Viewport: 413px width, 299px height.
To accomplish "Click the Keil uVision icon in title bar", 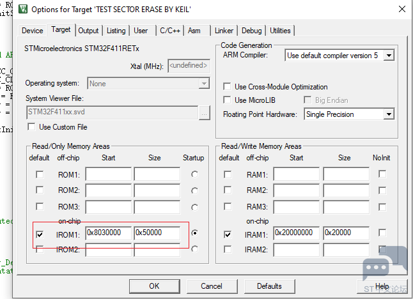I will [23, 9].
